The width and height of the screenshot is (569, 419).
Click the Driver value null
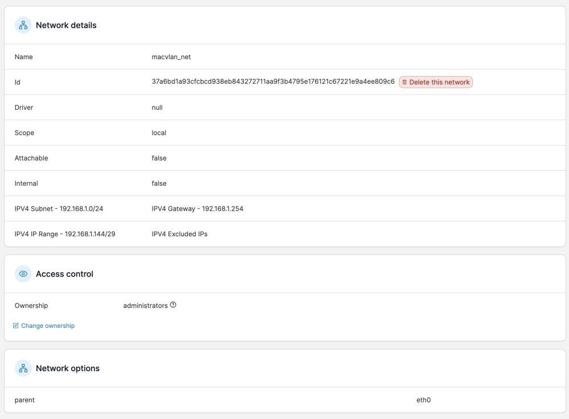click(157, 108)
